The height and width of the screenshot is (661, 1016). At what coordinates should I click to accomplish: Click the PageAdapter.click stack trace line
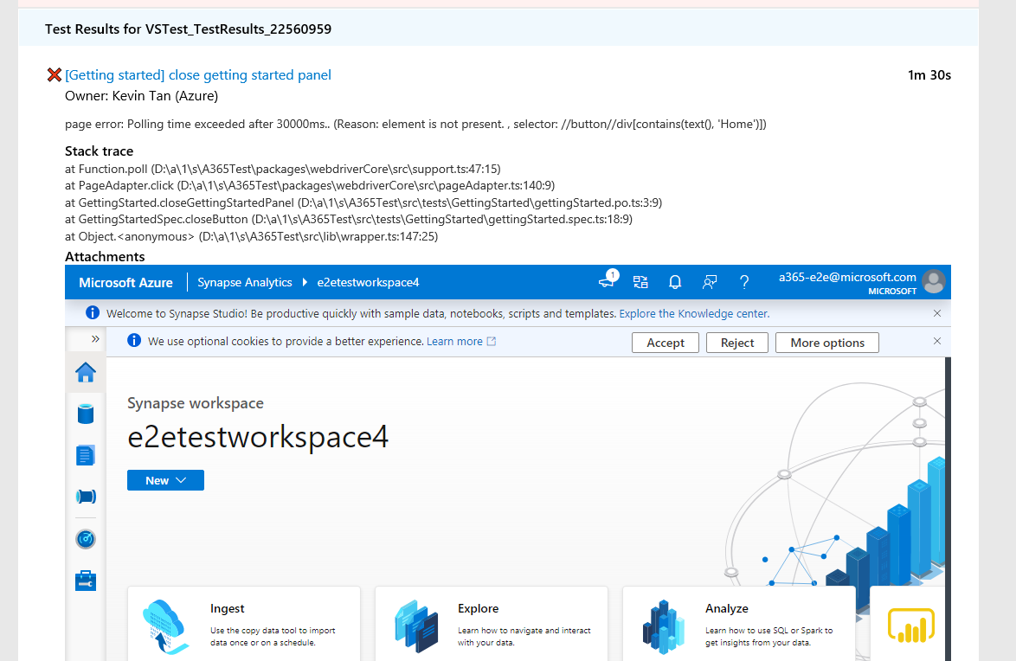[310, 186]
